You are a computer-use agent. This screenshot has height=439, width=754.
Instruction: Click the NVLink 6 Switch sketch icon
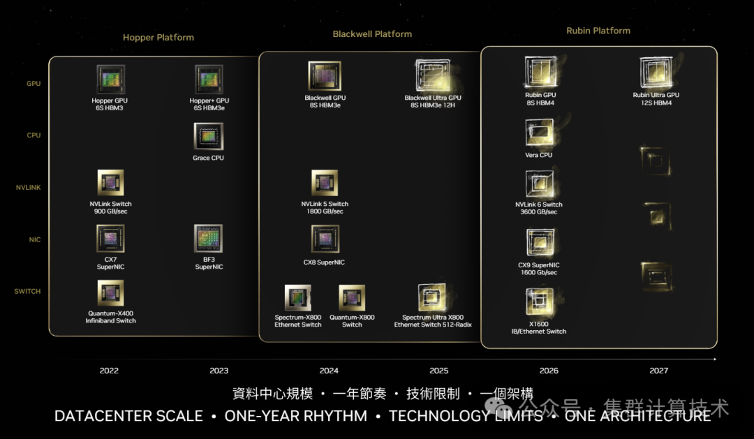pos(540,184)
